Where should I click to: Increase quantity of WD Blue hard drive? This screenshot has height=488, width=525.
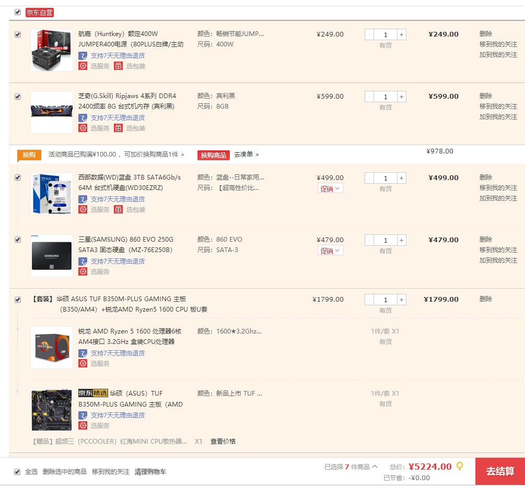click(401, 178)
